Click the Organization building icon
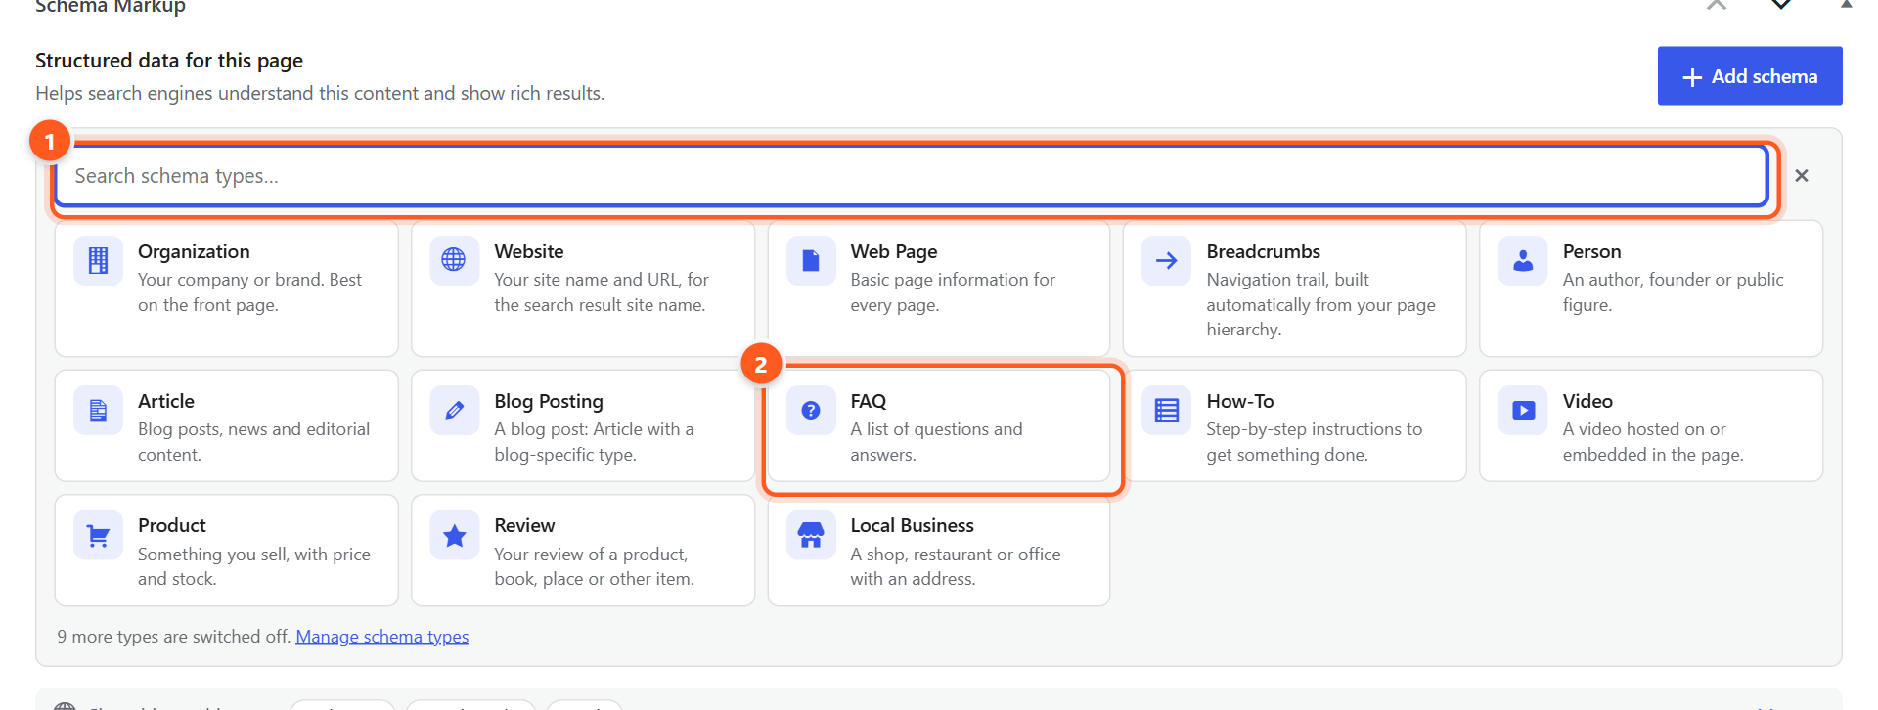 [99, 260]
